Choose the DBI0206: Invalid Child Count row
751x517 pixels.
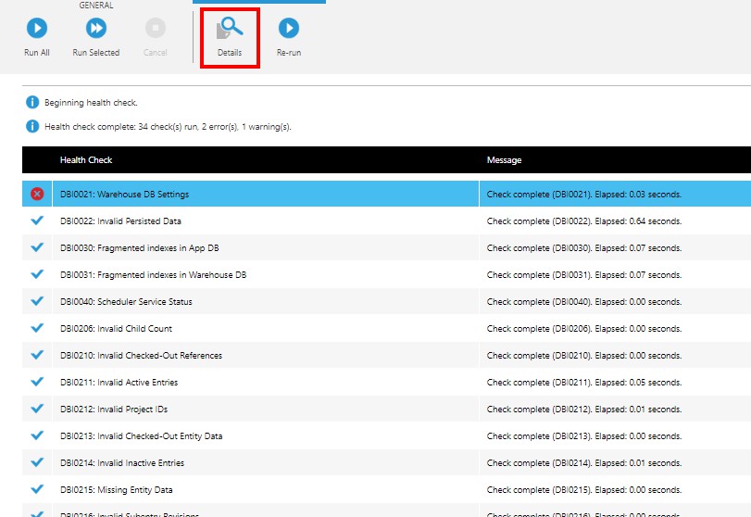tap(116, 329)
